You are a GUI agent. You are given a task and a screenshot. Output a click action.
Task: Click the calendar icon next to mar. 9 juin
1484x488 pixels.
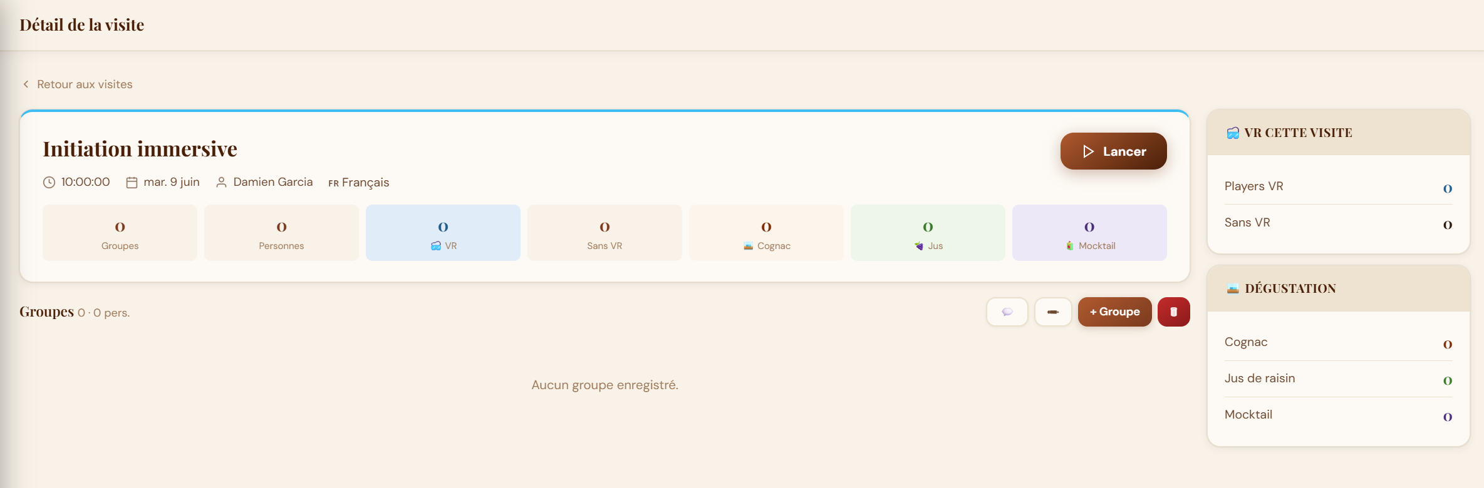click(x=132, y=182)
